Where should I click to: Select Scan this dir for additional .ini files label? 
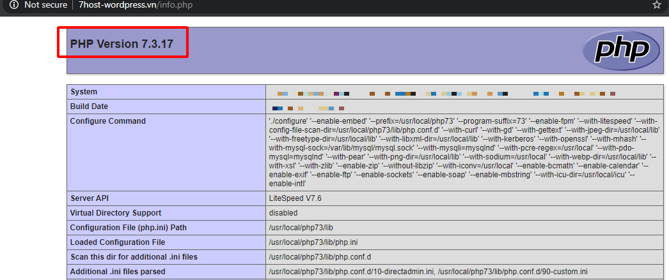134,257
